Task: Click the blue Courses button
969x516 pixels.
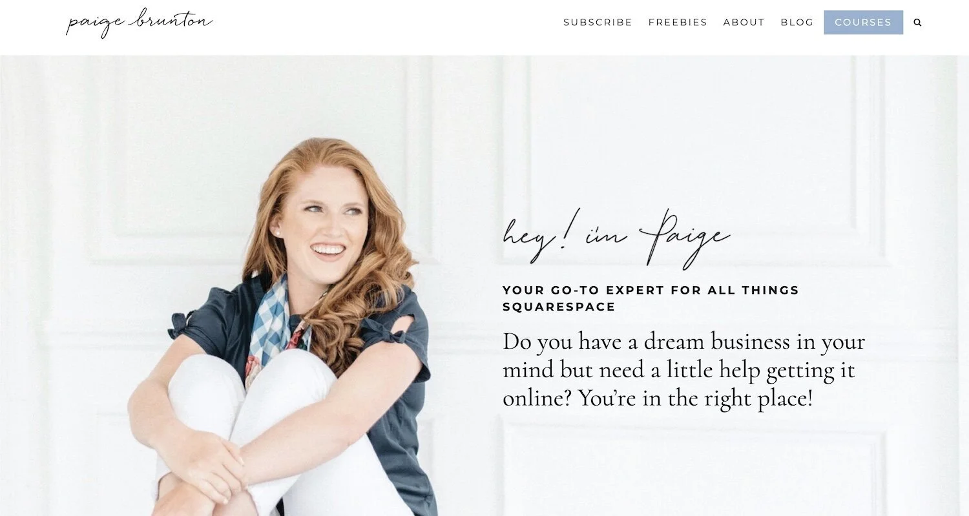Action: point(863,23)
